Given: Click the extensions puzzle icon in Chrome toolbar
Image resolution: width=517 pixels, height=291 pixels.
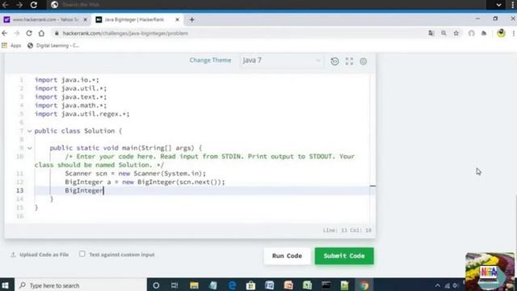Looking at the screenshot, I should tap(484, 33).
